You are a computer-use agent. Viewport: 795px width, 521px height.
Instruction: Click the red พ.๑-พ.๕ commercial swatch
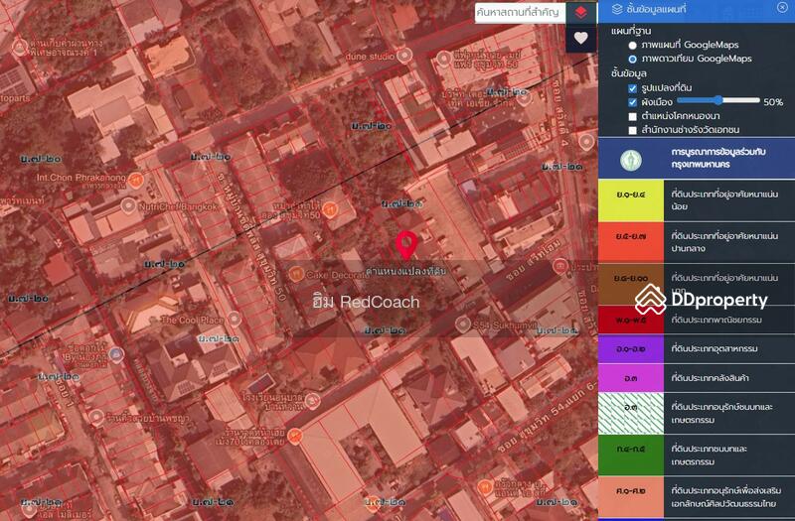(631, 320)
